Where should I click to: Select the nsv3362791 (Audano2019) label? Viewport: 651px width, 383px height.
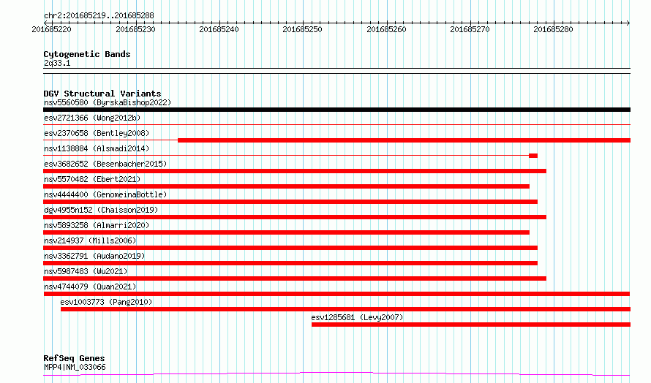coord(94,256)
